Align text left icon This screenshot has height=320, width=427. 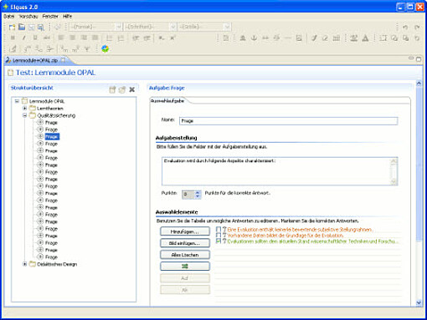[x=61, y=38]
